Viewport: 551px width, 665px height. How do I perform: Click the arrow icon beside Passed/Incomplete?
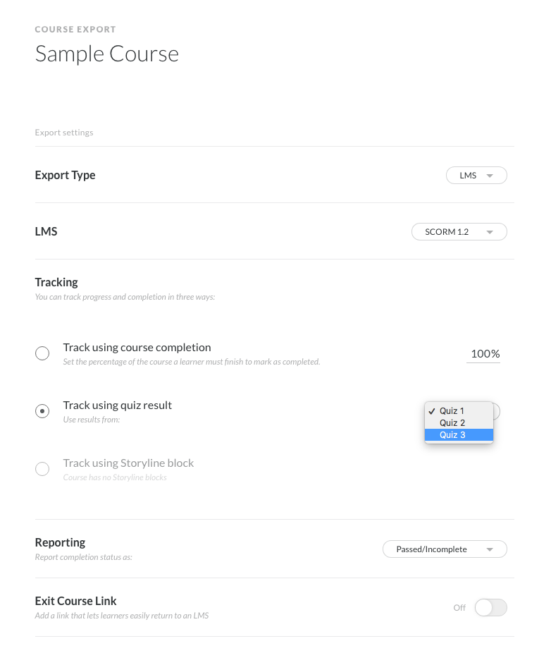pyautogui.click(x=490, y=549)
